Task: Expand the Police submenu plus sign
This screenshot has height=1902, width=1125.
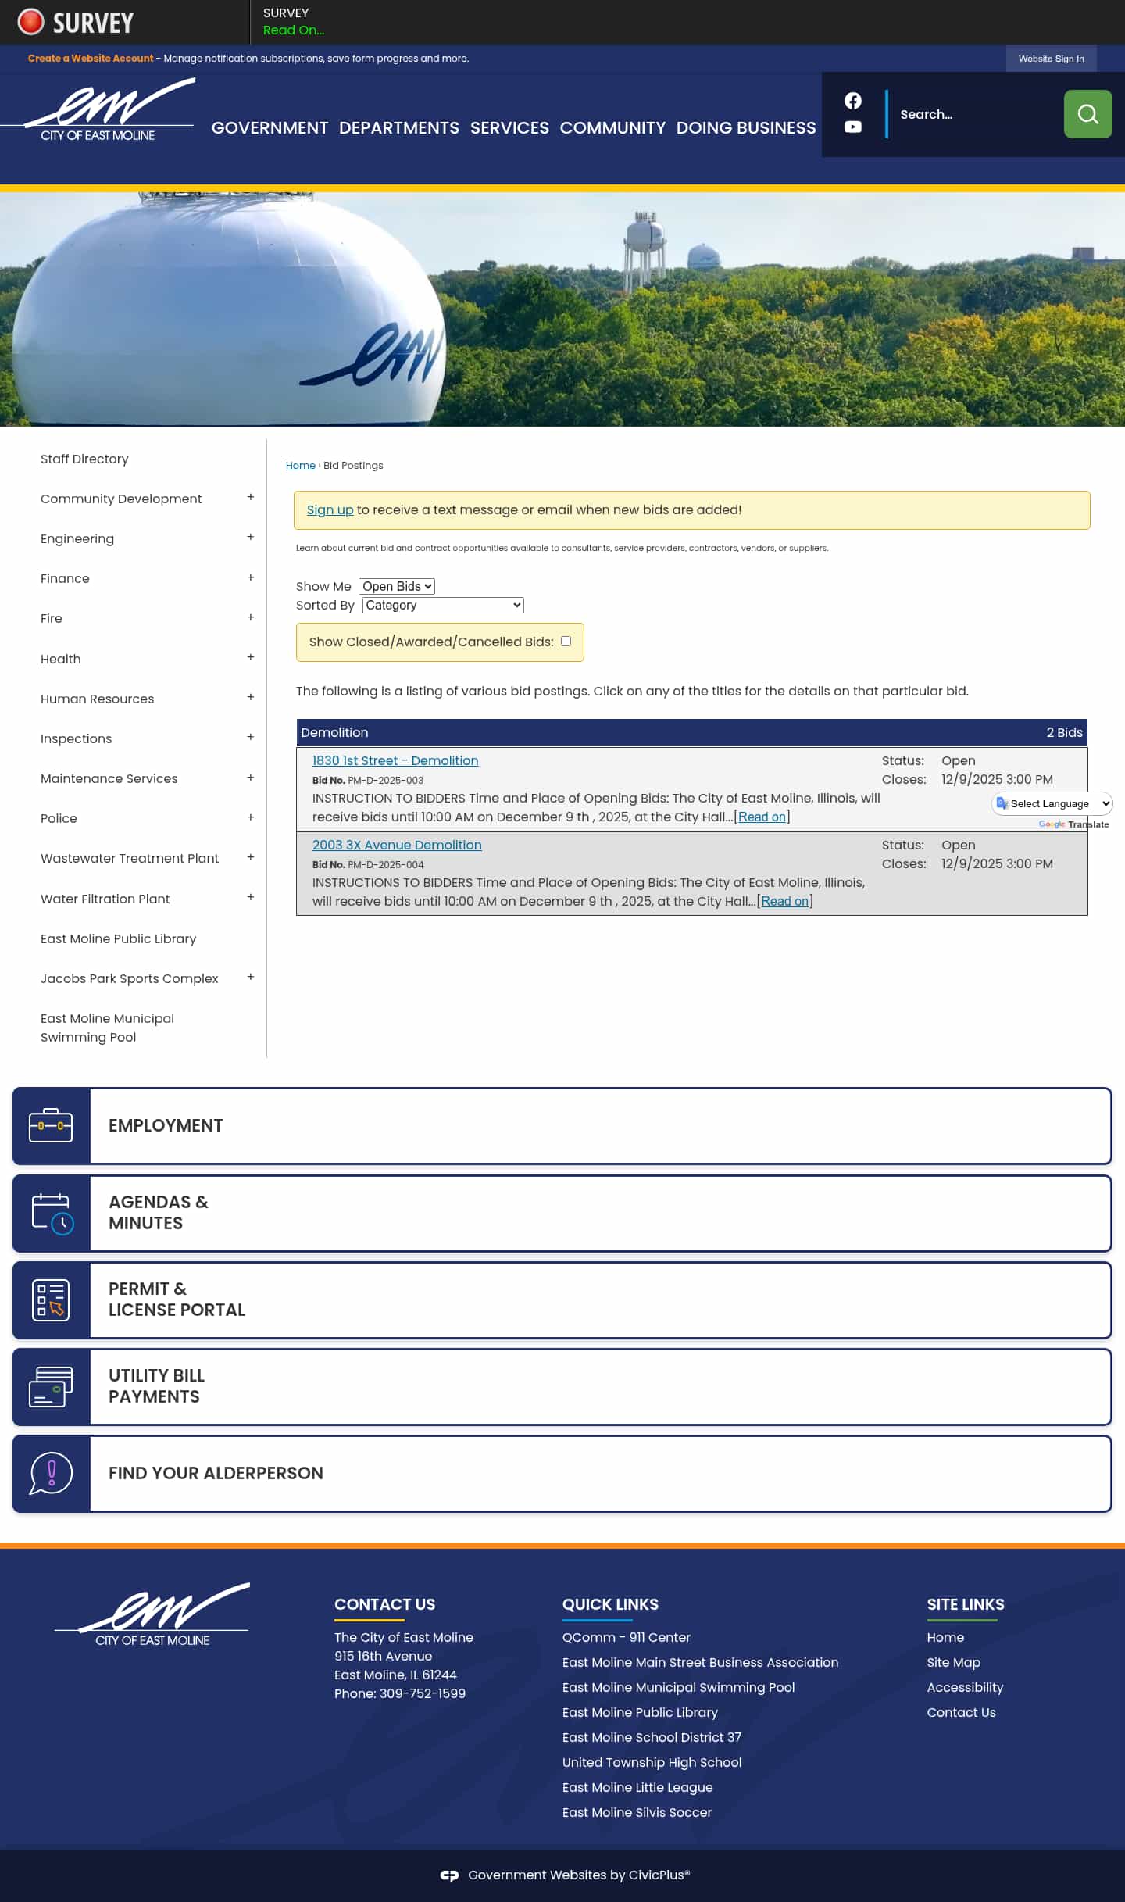Action: point(250,817)
